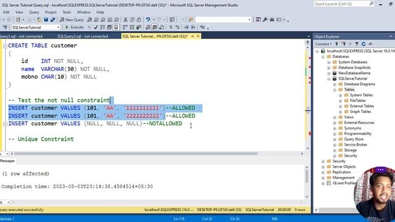Click 'Query executed successfully' status text
The image size is (395, 222).
(22, 210)
